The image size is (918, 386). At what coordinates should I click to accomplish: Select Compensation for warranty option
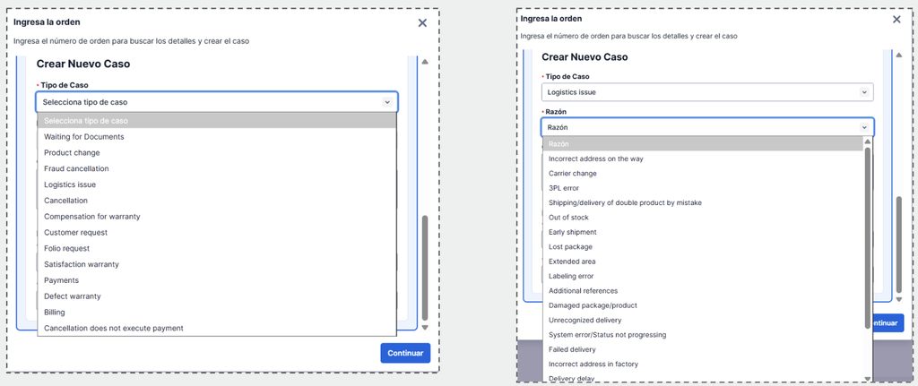92,217
